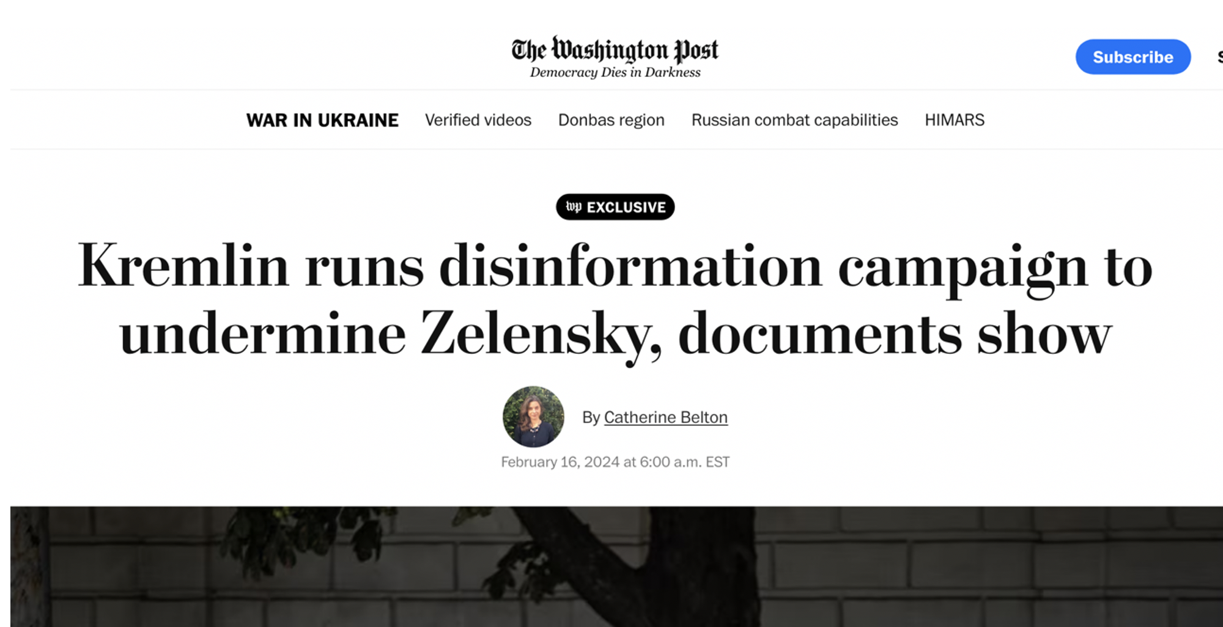Click The Washington Post logo

(615, 50)
